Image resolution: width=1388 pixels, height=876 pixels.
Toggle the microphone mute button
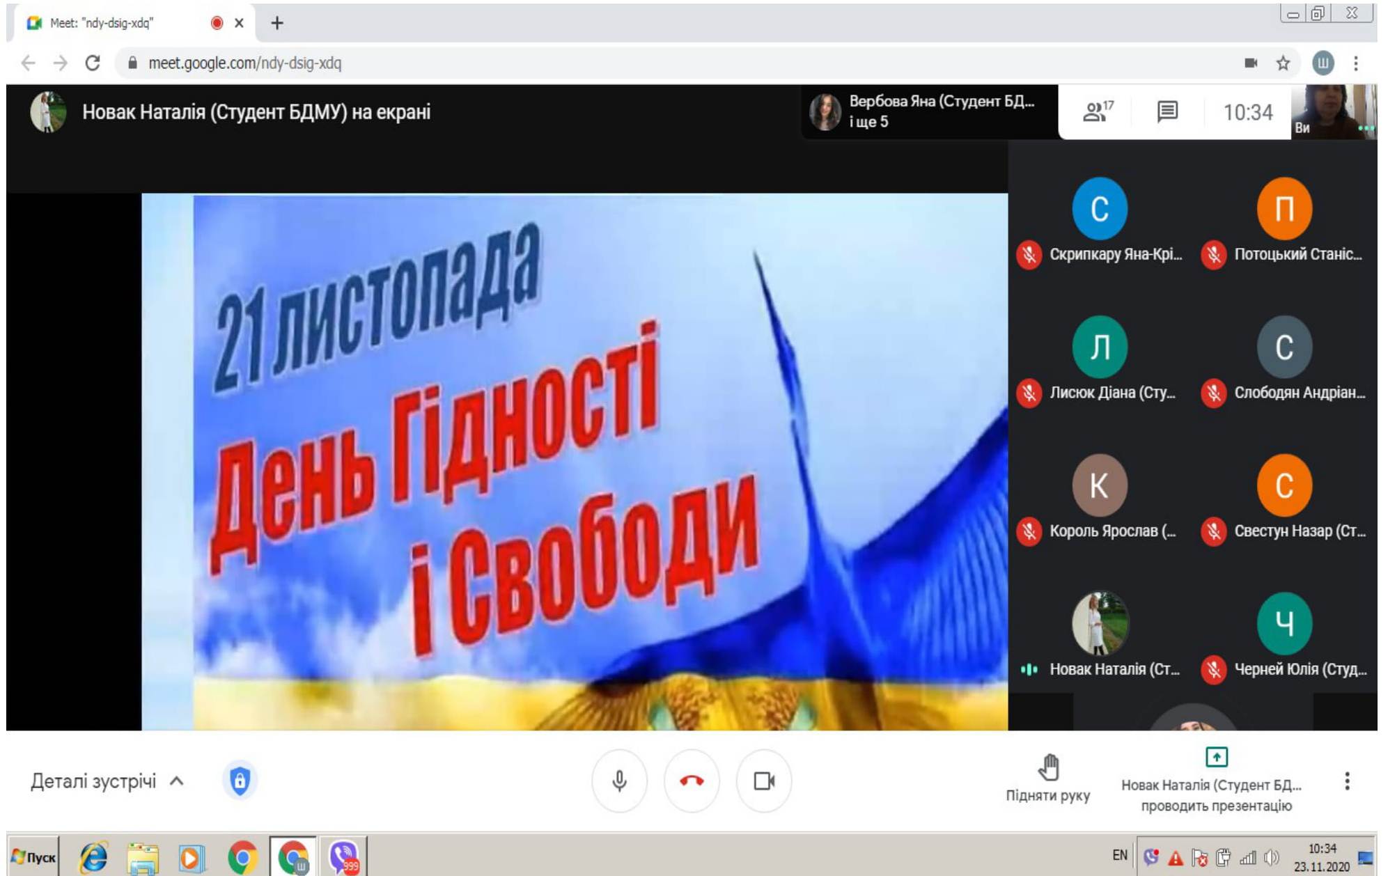(x=619, y=781)
